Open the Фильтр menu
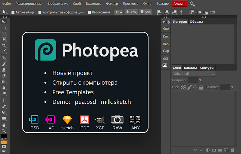Viewport: 241px width, 154px height. (112, 4)
